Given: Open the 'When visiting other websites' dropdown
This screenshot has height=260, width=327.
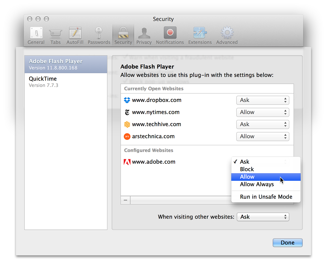Looking at the screenshot, I should 263,217.
